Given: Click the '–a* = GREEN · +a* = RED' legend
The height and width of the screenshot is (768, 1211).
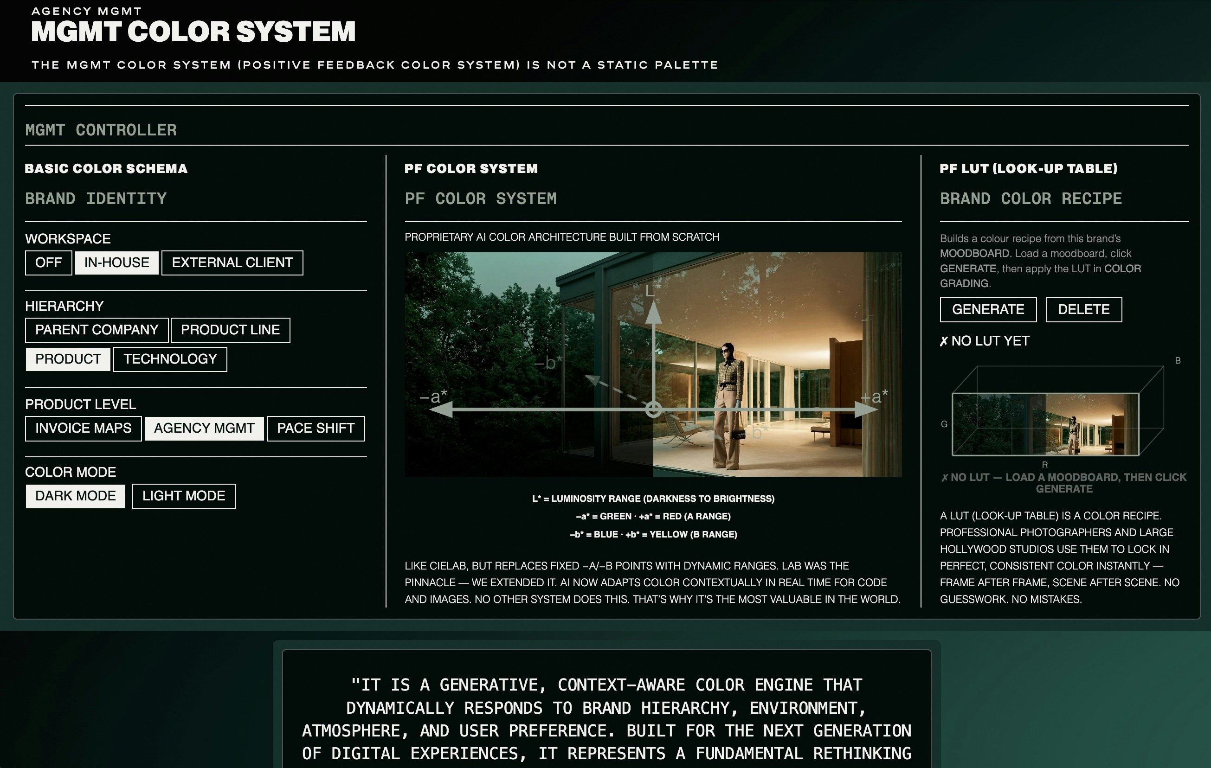Looking at the screenshot, I should 653,516.
